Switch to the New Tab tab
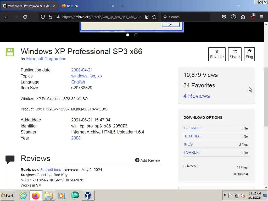268x201 pixels. pyautogui.click(x=87, y=6)
